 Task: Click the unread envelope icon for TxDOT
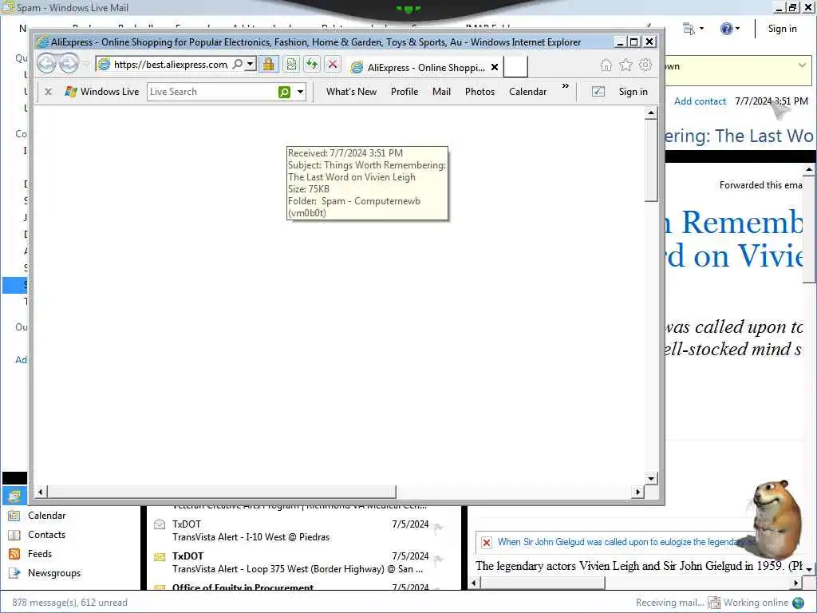[160, 556]
